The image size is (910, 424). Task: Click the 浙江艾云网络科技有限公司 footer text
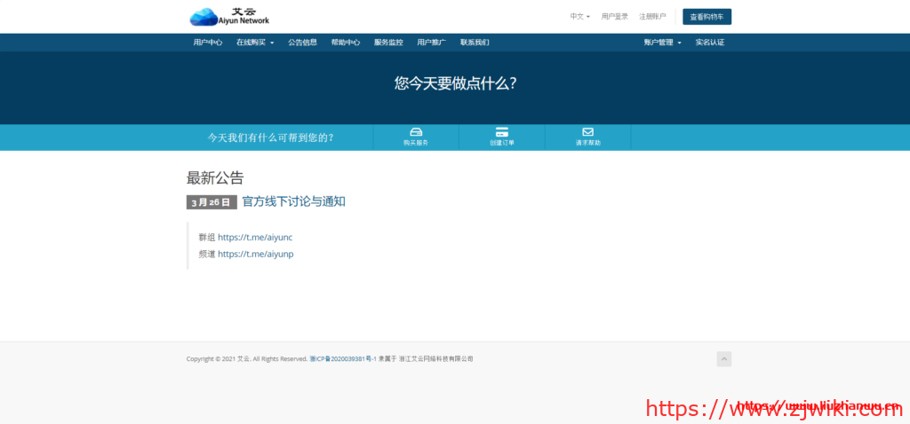436,359
